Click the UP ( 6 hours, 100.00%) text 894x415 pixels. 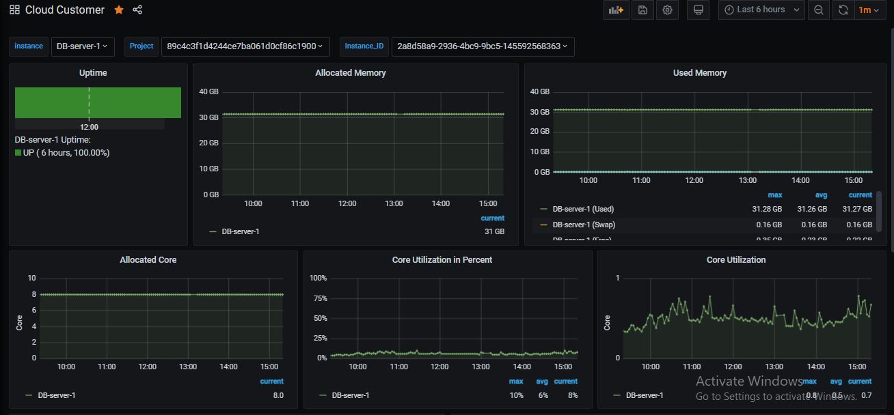click(x=66, y=153)
